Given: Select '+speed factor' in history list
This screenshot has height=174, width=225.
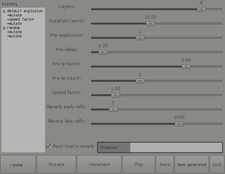Looking at the screenshot, I should [20, 20].
